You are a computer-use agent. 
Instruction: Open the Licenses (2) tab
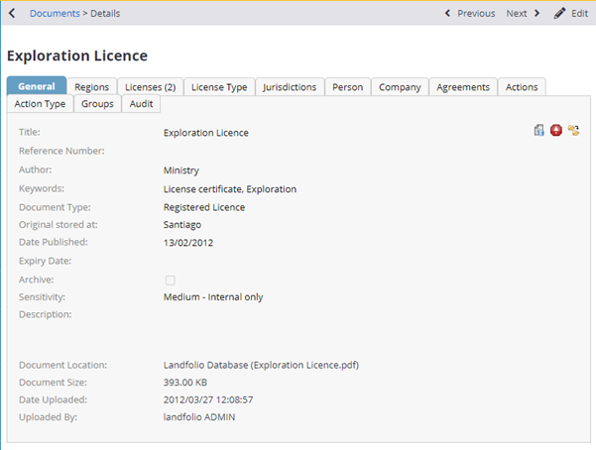click(x=151, y=87)
